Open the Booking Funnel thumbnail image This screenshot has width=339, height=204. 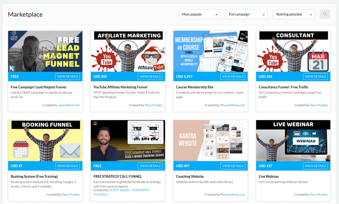tap(45, 141)
